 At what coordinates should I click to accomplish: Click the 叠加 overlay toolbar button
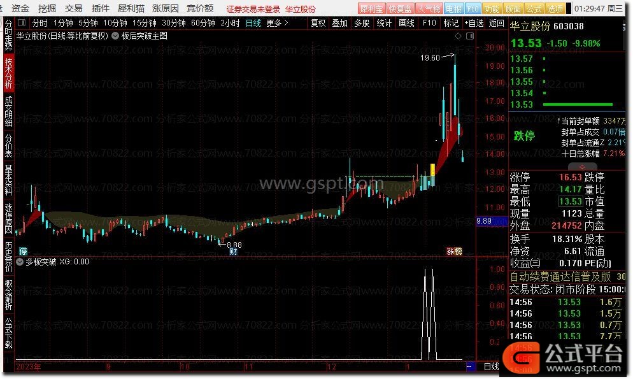[340, 23]
